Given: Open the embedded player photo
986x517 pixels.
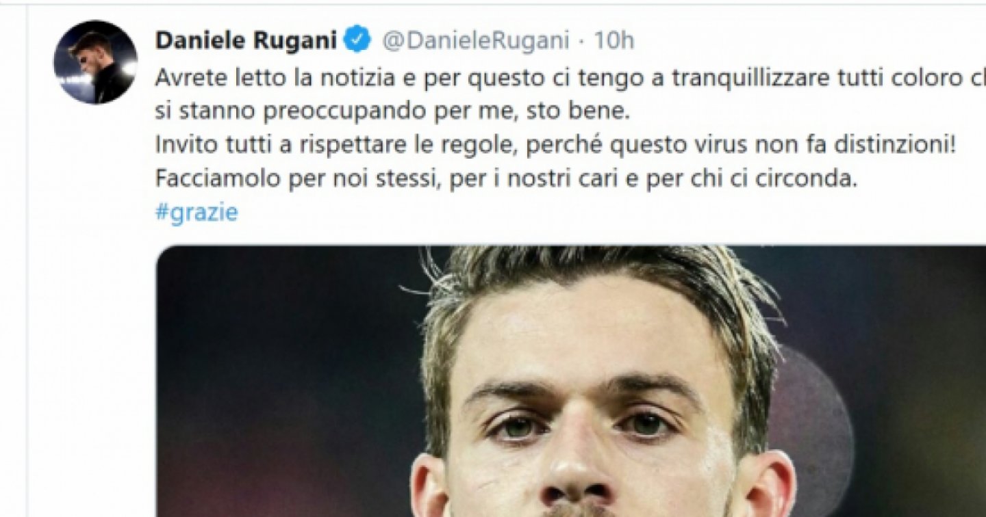Looking at the screenshot, I should (x=571, y=381).
